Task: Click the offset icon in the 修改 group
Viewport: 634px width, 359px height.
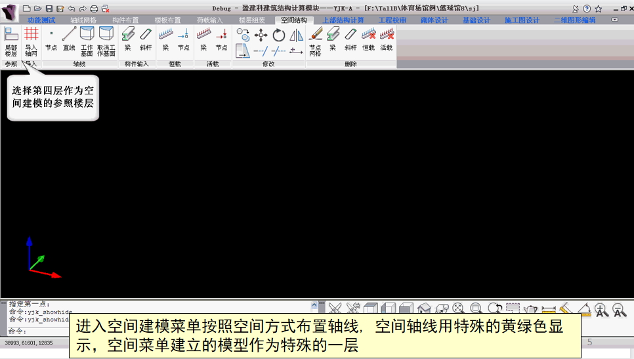Action: coord(243,51)
